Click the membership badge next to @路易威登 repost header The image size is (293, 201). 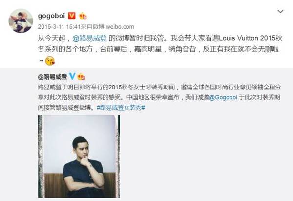pyautogui.click(x=82, y=77)
